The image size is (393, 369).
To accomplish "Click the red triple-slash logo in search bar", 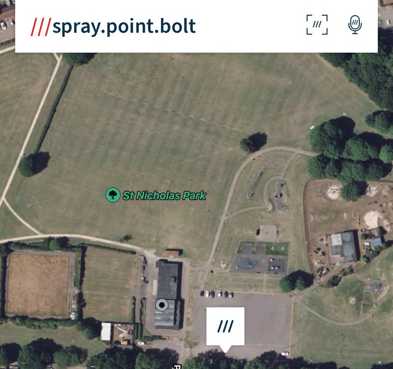I will (x=41, y=27).
